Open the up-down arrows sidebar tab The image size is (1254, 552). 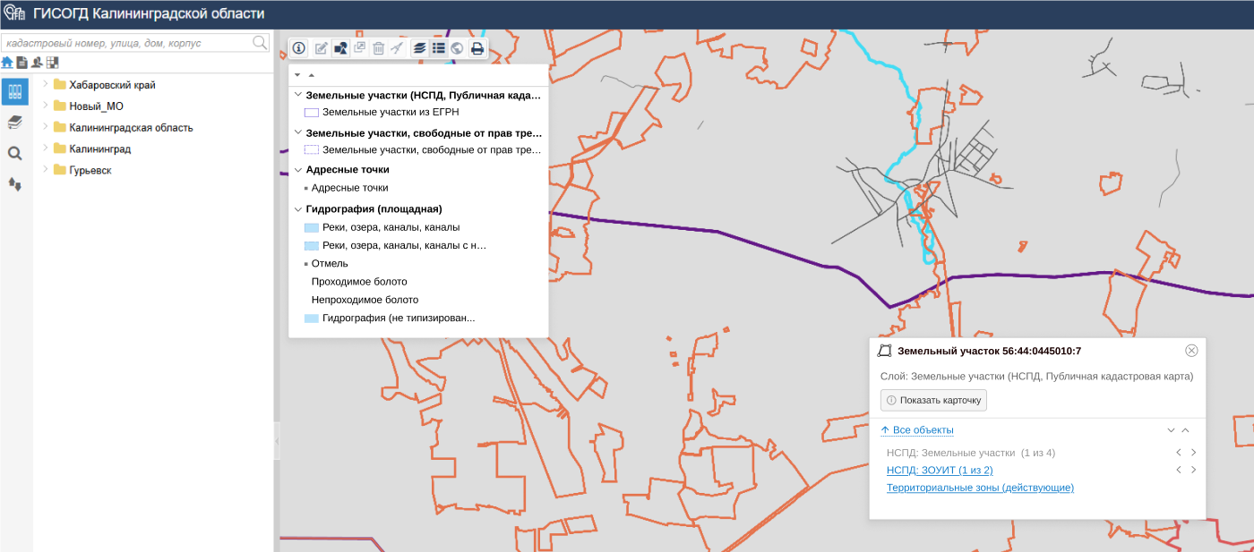14,183
